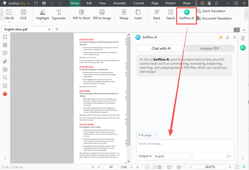The height and width of the screenshot is (170, 249).
Task: Select the Highlight tool
Action: 42,15
